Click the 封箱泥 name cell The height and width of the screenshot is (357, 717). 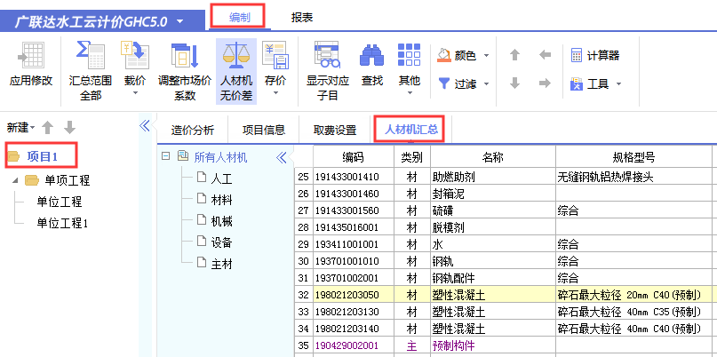(x=493, y=194)
